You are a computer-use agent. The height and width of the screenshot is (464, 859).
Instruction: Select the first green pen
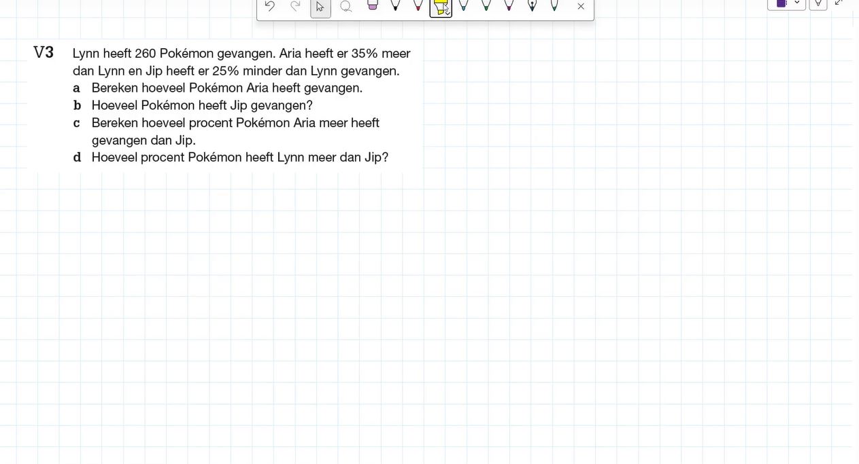click(486, 5)
